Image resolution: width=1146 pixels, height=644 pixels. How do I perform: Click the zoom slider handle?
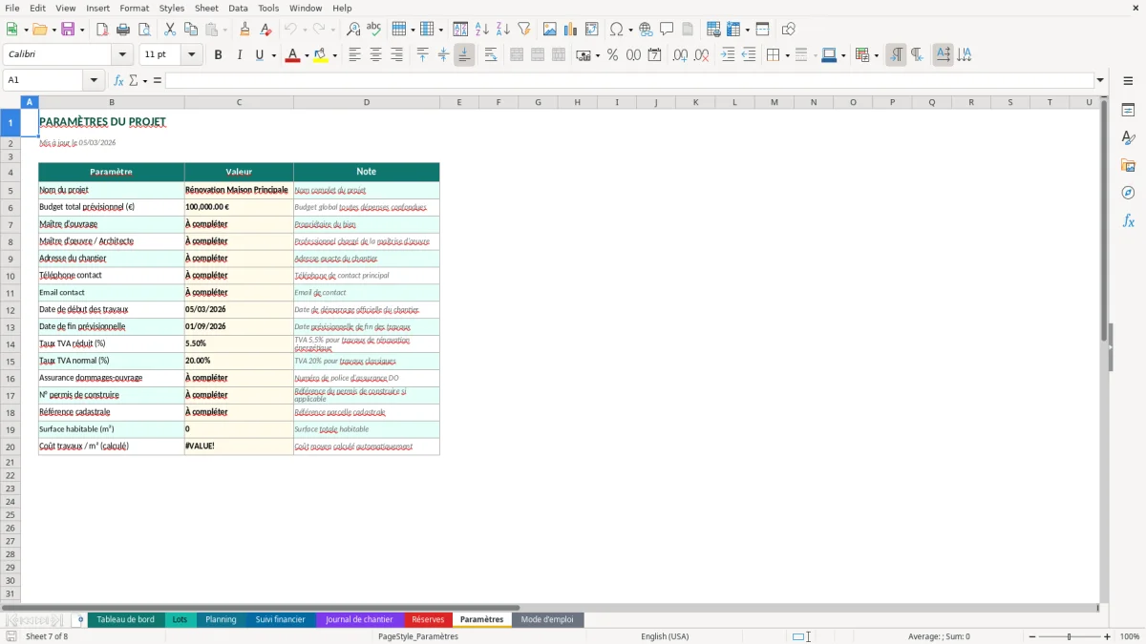(1070, 636)
